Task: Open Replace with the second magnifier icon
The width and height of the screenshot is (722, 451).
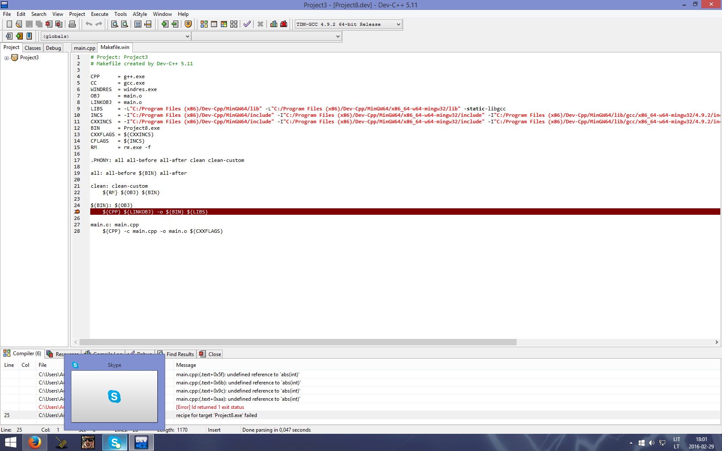Action: [x=125, y=24]
